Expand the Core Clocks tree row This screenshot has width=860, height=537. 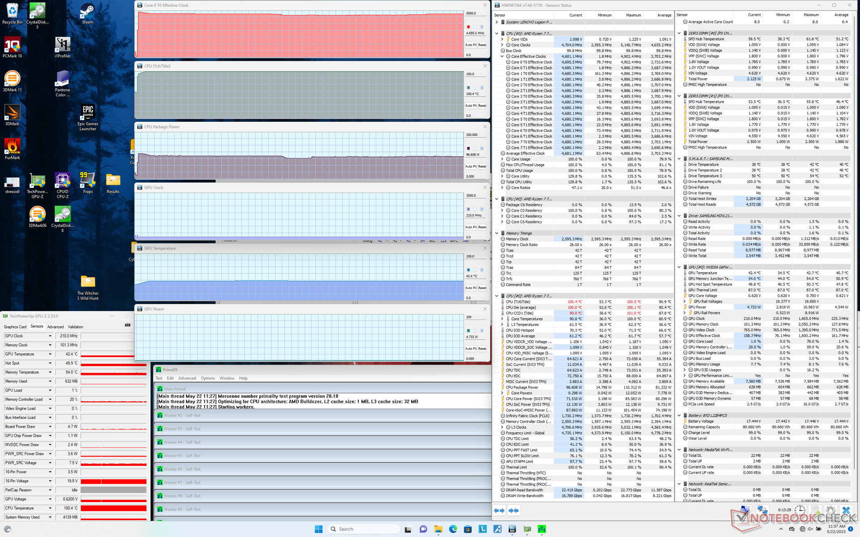(502, 45)
